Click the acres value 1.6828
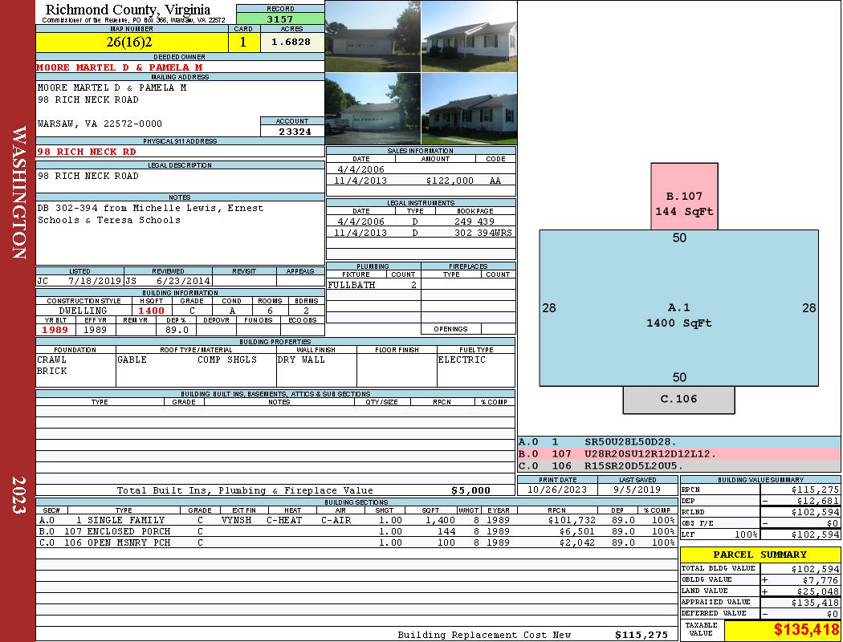This screenshot has height=642, width=843. (291, 43)
